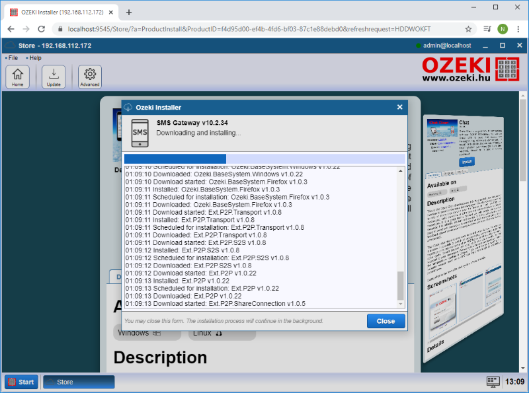Click the taskbar monitor icon
This screenshot has height=393, width=529.
coord(493,382)
